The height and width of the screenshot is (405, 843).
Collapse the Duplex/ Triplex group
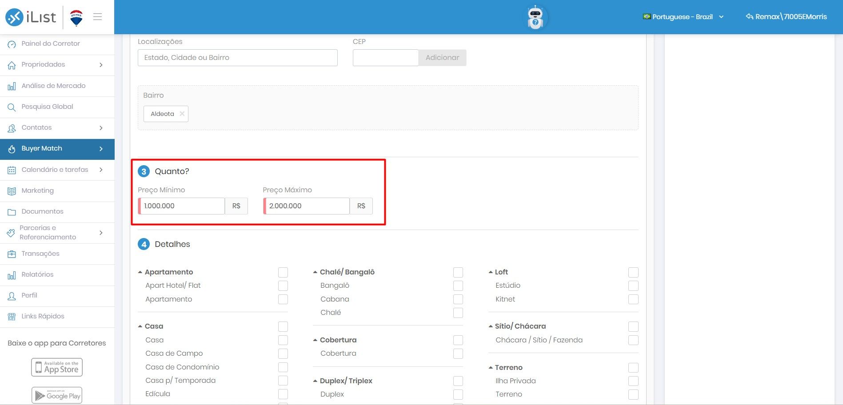coord(315,381)
